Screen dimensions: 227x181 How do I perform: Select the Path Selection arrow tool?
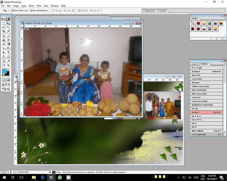(x=4, y=53)
